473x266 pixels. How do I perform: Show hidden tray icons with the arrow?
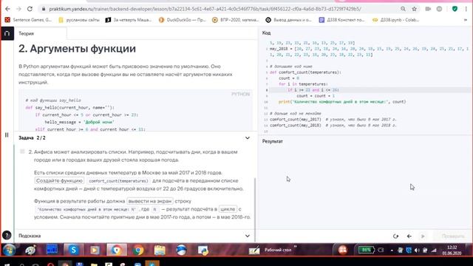(x=392, y=250)
